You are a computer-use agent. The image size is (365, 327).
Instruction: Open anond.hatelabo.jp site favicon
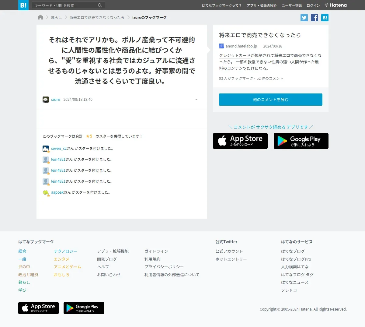pos(221,46)
